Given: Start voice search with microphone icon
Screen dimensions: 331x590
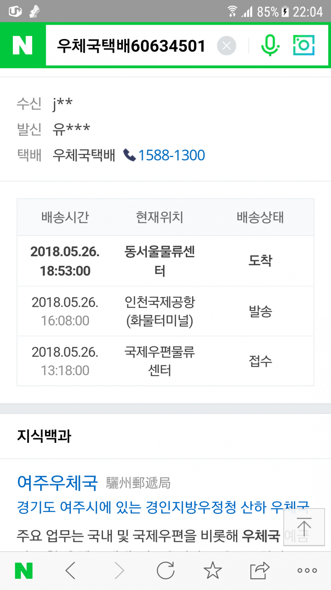Looking at the screenshot, I should tap(270, 46).
